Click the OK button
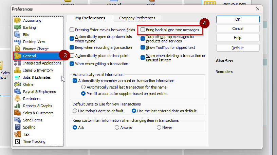 tap(238, 19)
